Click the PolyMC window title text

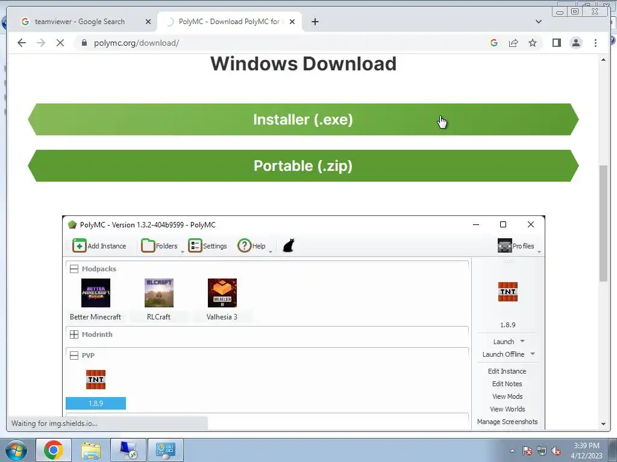tap(148, 225)
